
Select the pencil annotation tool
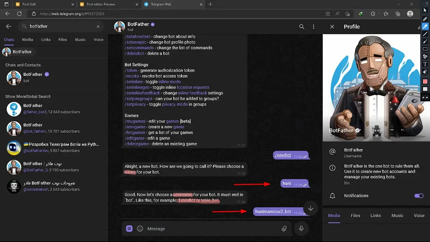(x=425, y=18)
